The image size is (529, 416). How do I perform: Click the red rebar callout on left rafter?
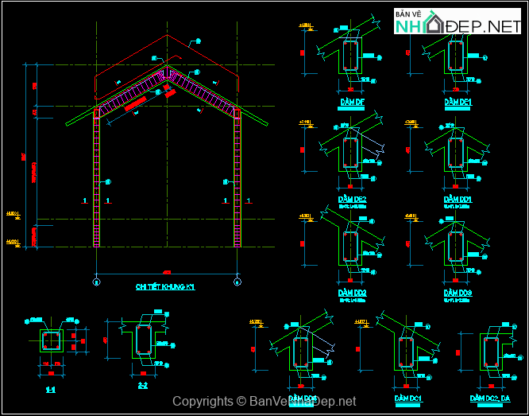[134, 103]
